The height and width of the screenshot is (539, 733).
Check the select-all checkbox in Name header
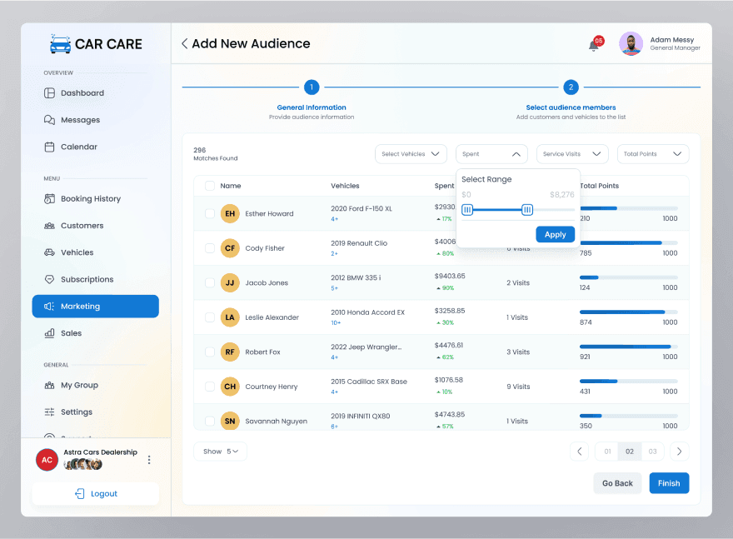click(210, 186)
